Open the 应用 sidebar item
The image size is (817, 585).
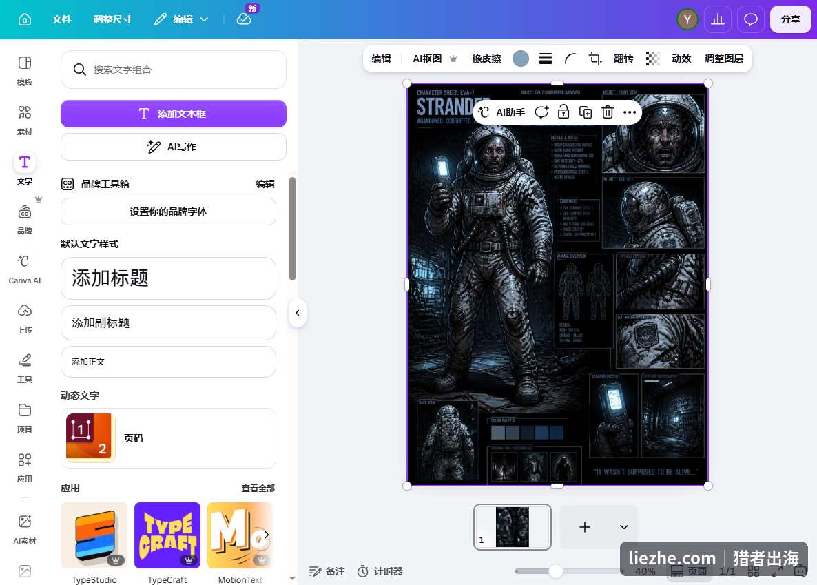25,467
